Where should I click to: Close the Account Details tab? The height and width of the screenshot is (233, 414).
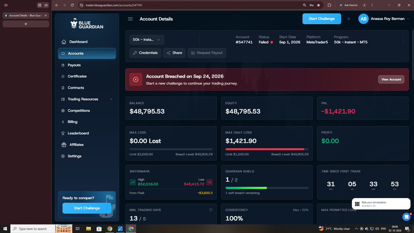pyautogui.click(x=46, y=16)
